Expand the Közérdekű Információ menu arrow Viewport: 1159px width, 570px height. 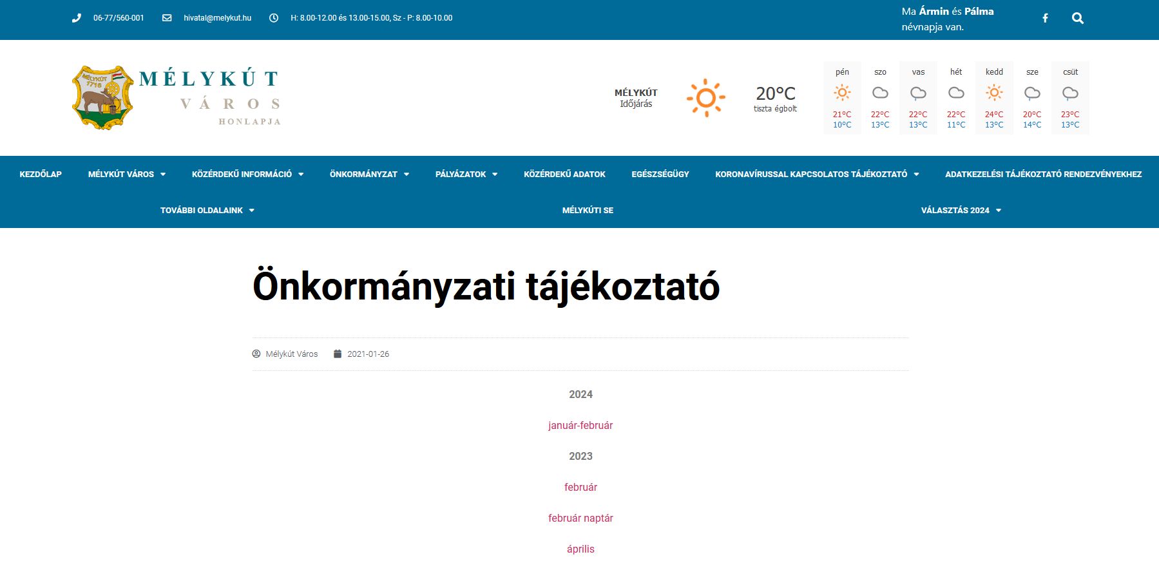(301, 175)
